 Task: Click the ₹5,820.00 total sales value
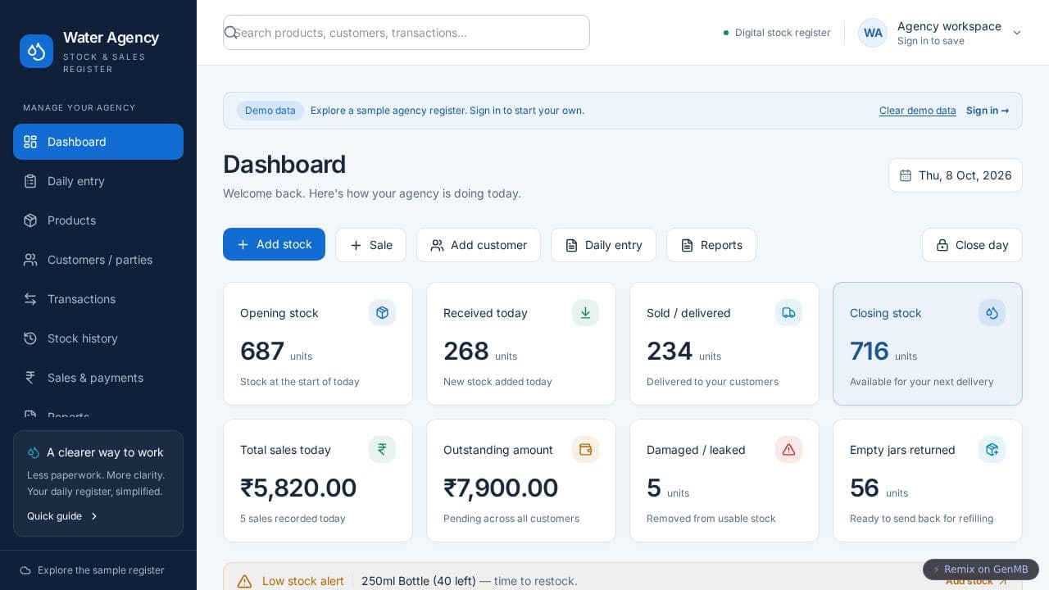coord(298,488)
